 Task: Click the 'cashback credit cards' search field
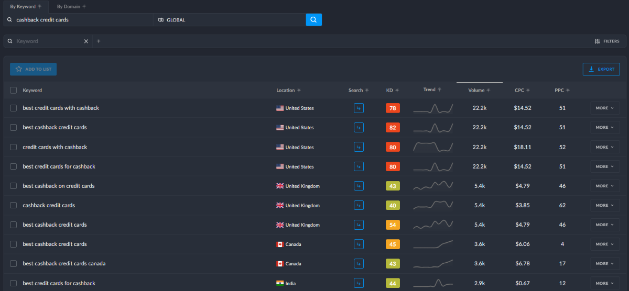click(79, 20)
